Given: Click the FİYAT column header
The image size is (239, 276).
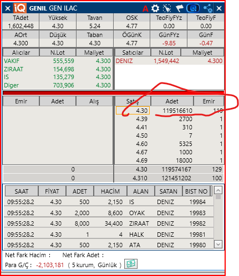Looking at the screenshot, I should pyautogui.click(x=52, y=191).
